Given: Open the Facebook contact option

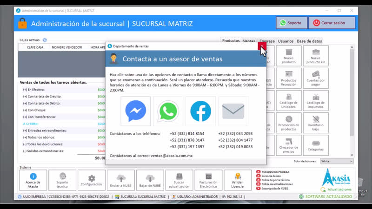Looking at the screenshot, I should coord(200,111).
